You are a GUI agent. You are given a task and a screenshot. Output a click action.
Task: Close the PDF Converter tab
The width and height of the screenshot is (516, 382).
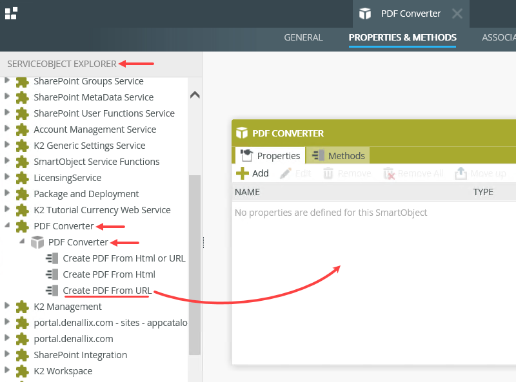pos(457,14)
